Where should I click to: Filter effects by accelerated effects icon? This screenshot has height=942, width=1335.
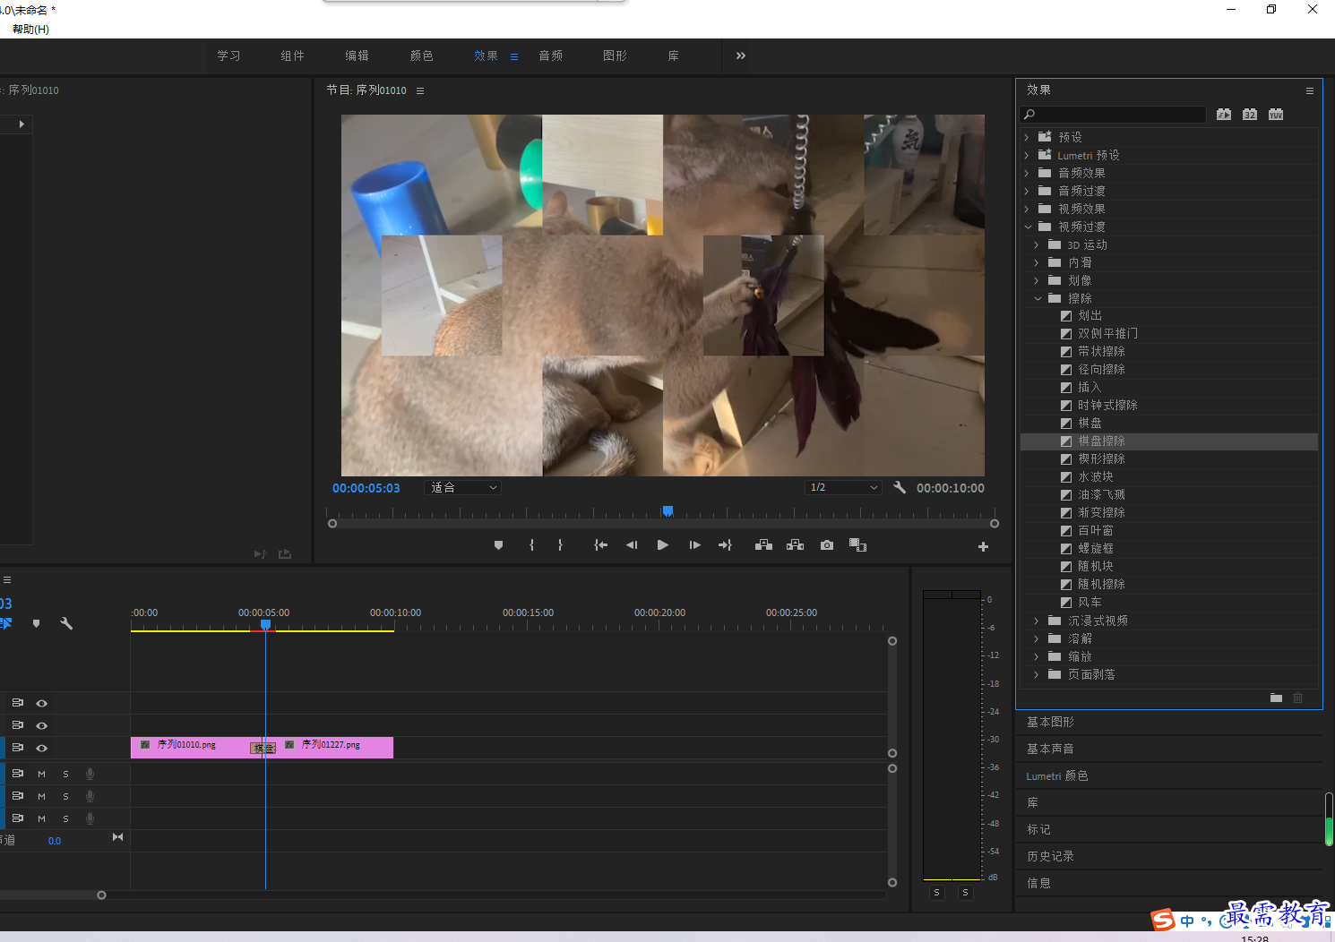[x=1224, y=115]
